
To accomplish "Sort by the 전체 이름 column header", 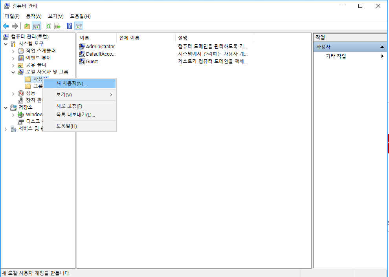I will (x=146, y=38).
